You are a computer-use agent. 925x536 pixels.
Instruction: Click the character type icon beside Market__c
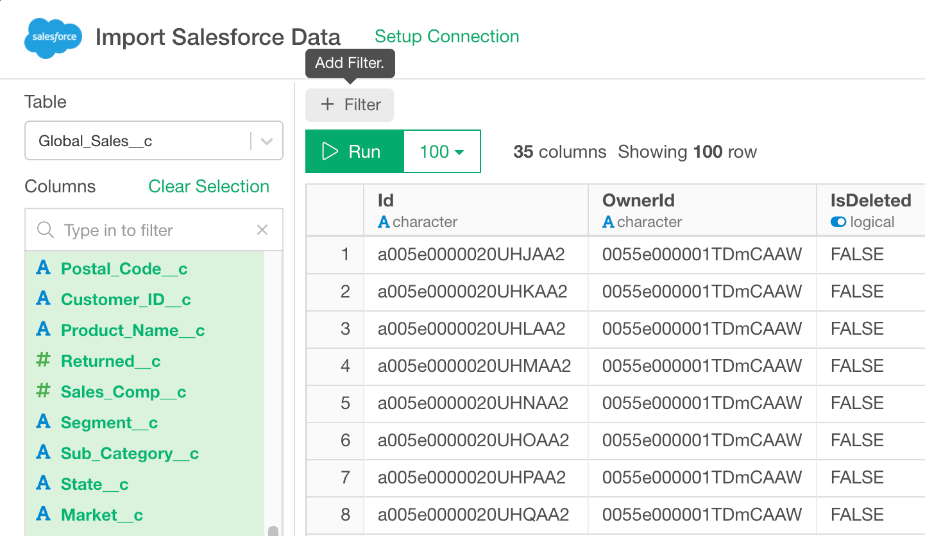(43, 514)
